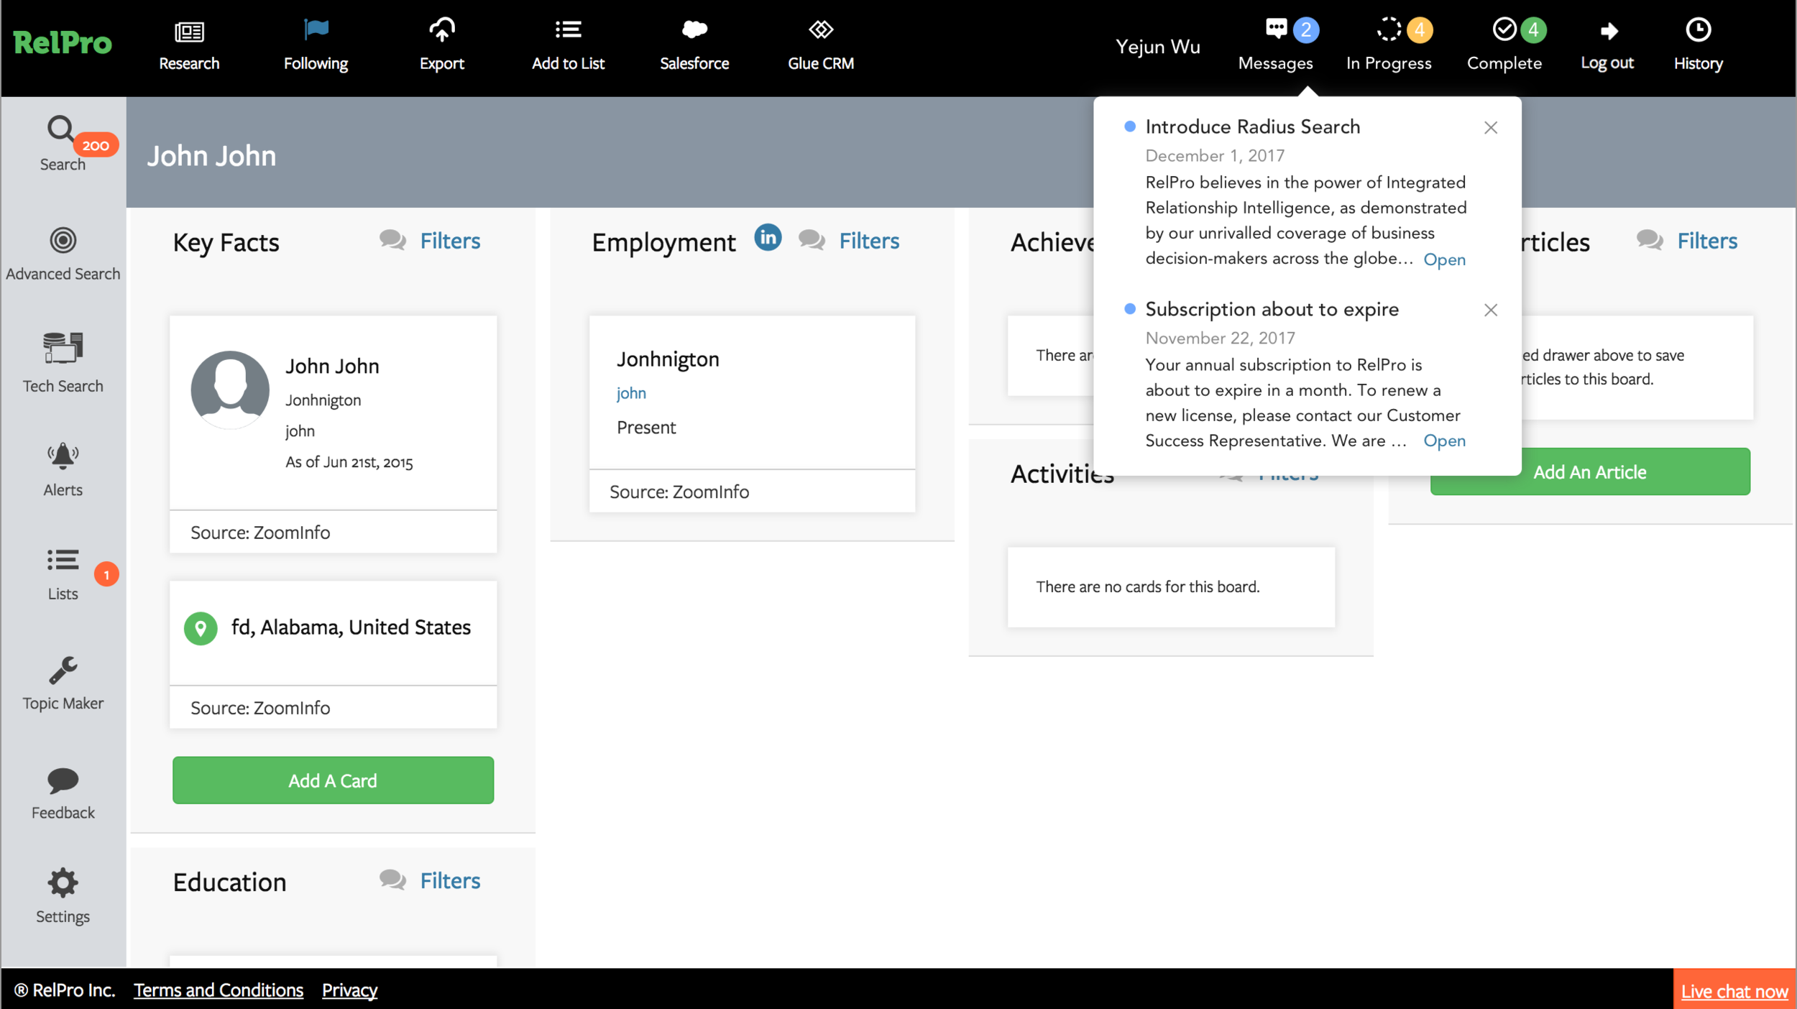1797x1009 pixels.
Task: Open the Introduce Radius Search message
Action: point(1444,259)
